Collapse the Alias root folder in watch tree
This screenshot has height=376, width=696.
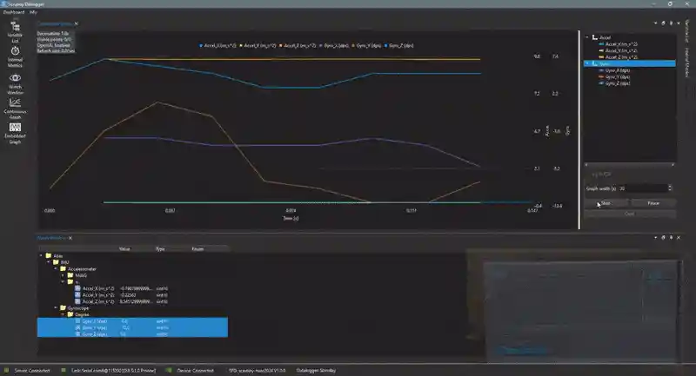[41, 256]
